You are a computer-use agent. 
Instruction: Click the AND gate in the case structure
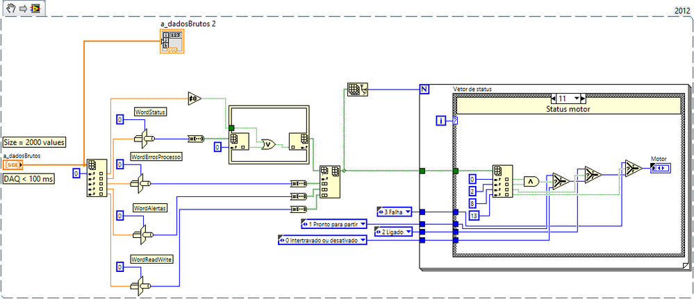[x=531, y=181]
